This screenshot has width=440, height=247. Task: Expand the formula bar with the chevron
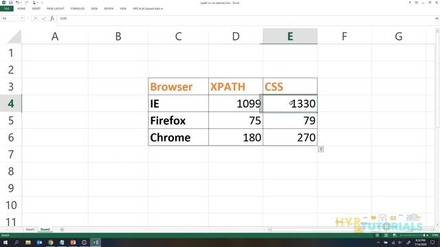[x=437, y=19]
